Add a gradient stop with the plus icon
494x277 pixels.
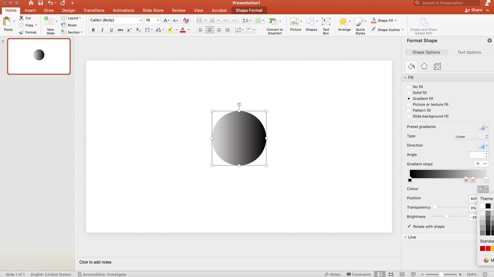click(x=478, y=164)
